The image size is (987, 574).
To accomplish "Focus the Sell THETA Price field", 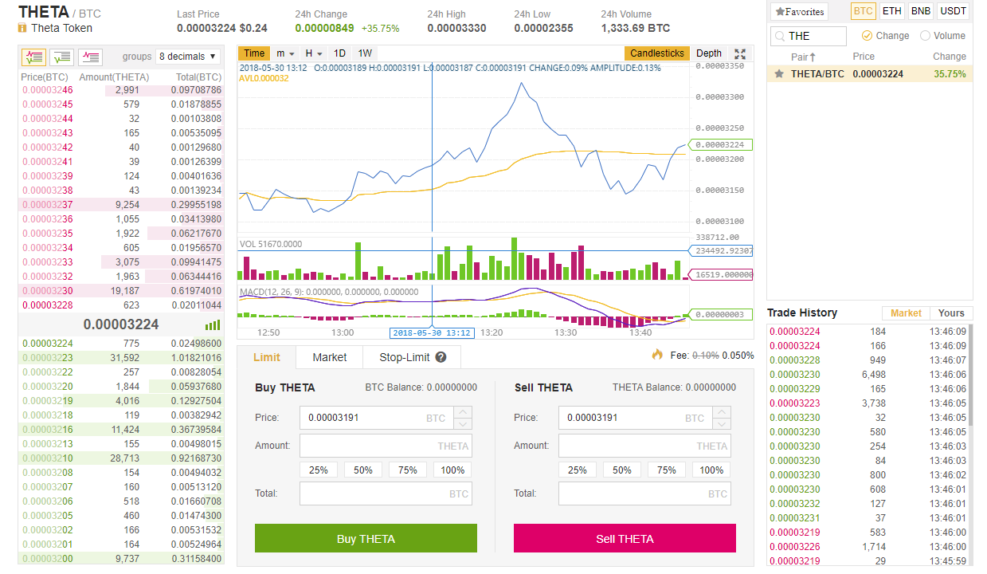I will tap(635, 418).
